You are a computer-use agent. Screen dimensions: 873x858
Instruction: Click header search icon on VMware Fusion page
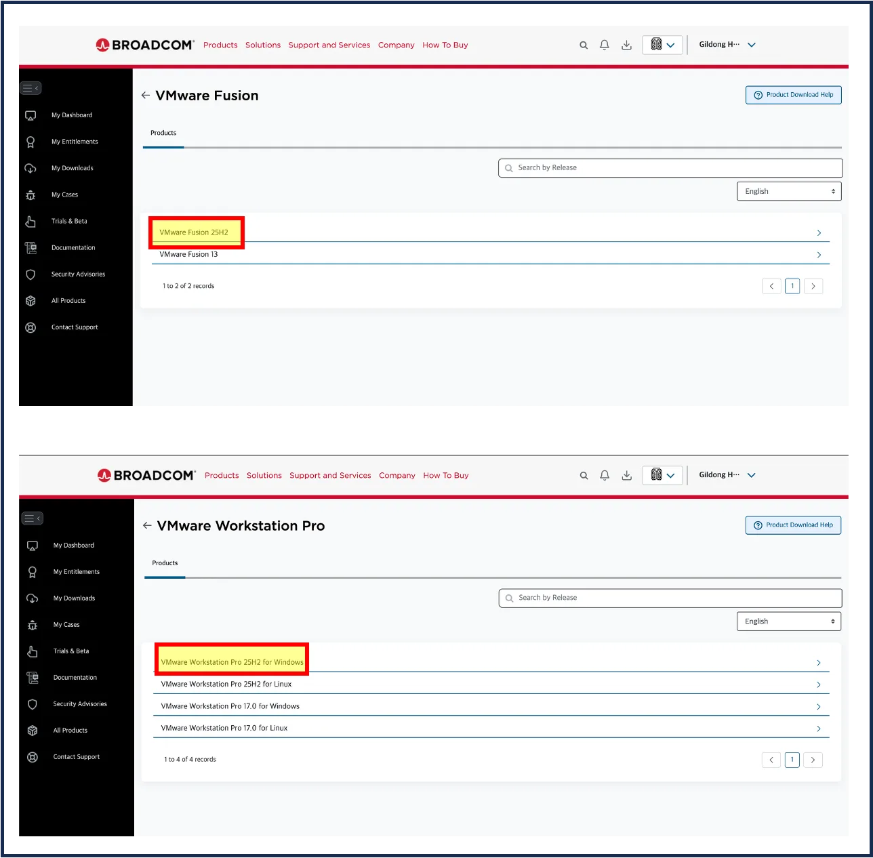(584, 45)
